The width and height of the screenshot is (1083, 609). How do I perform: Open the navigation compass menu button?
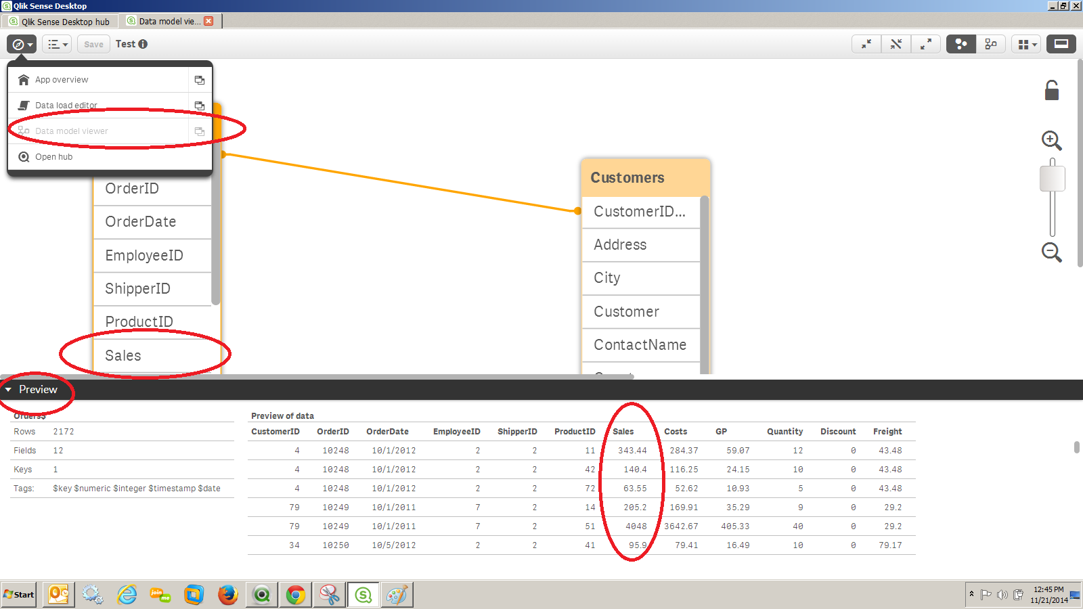(x=22, y=44)
